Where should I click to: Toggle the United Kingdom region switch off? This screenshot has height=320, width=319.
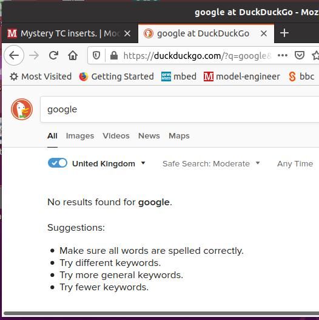point(58,163)
